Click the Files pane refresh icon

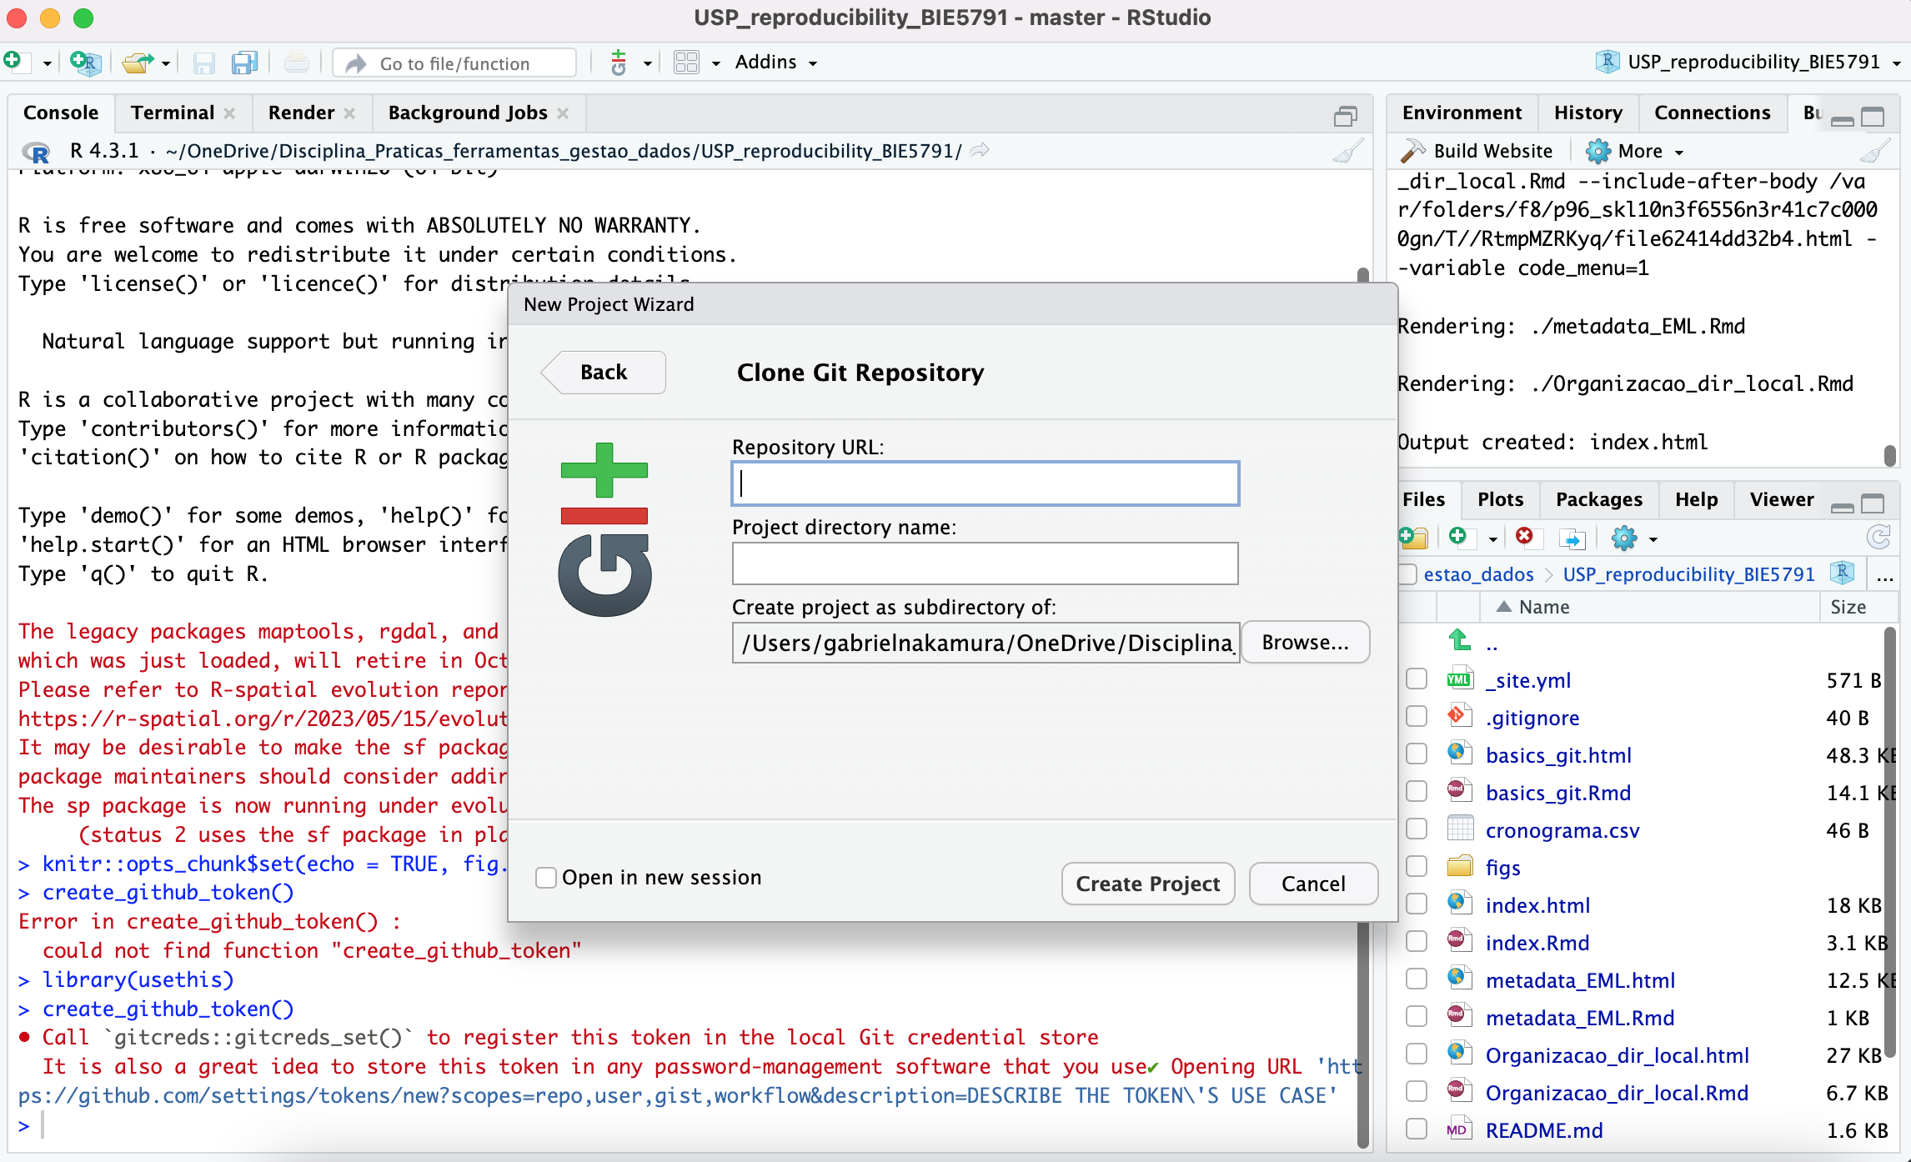1878,538
